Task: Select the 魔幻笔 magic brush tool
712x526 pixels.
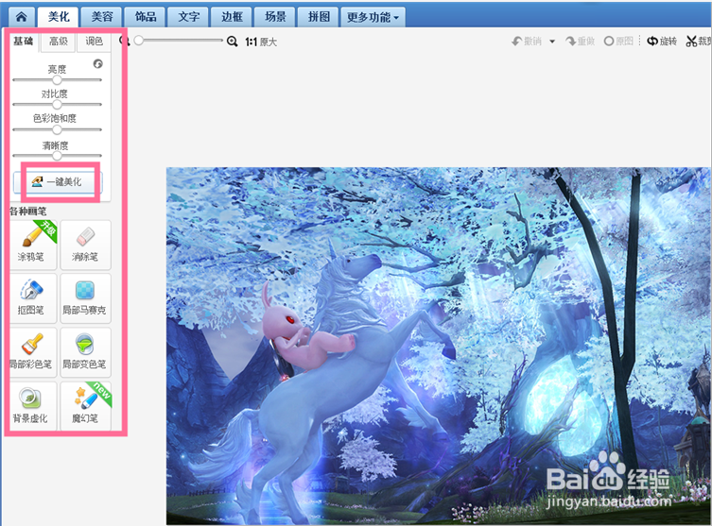Action: point(85,406)
